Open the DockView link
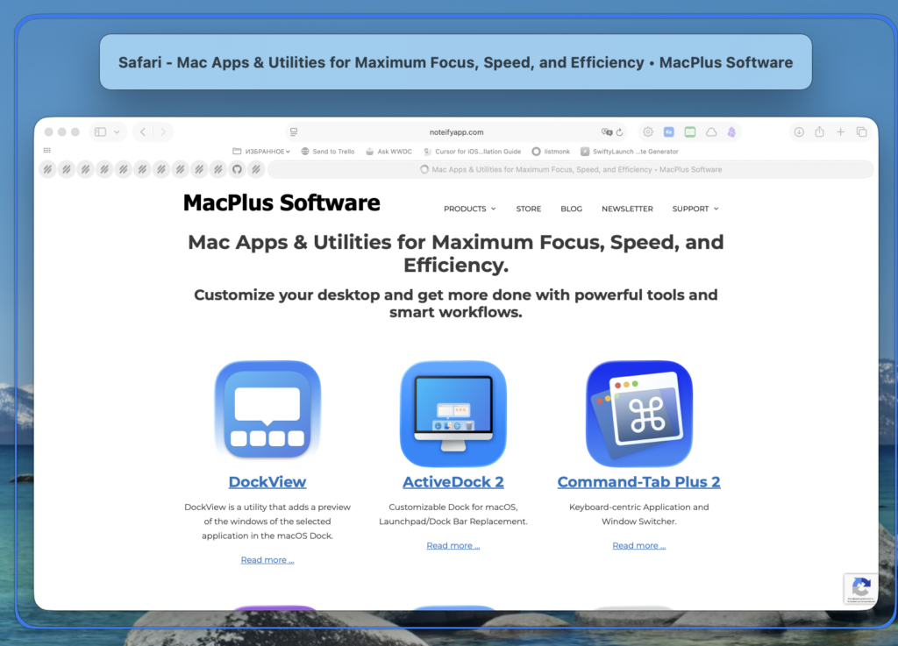The image size is (898, 646). [267, 481]
